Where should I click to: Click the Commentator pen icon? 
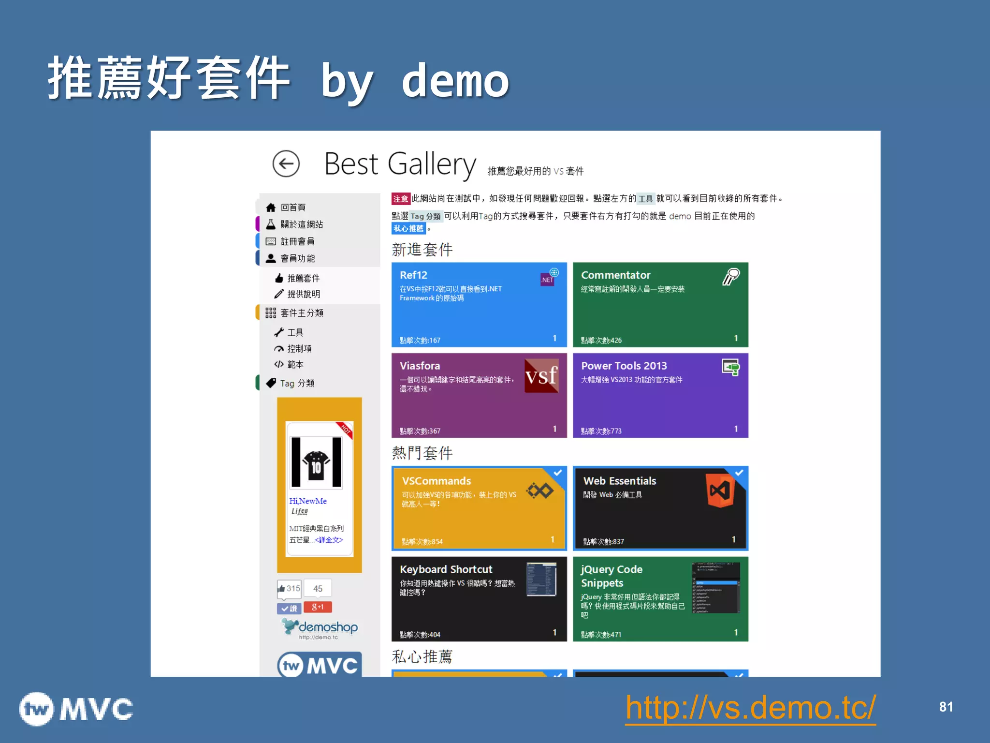point(731,277)
